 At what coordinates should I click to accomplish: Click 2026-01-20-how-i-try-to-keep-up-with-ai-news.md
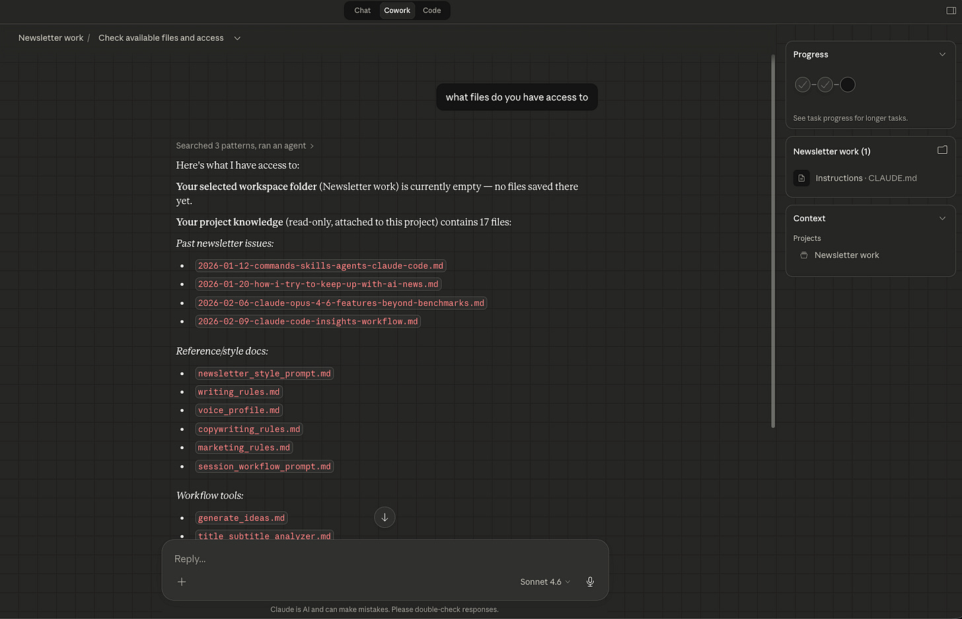(318, 284)
